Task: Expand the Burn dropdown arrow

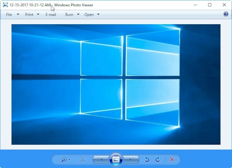Action: coord(78,14)
